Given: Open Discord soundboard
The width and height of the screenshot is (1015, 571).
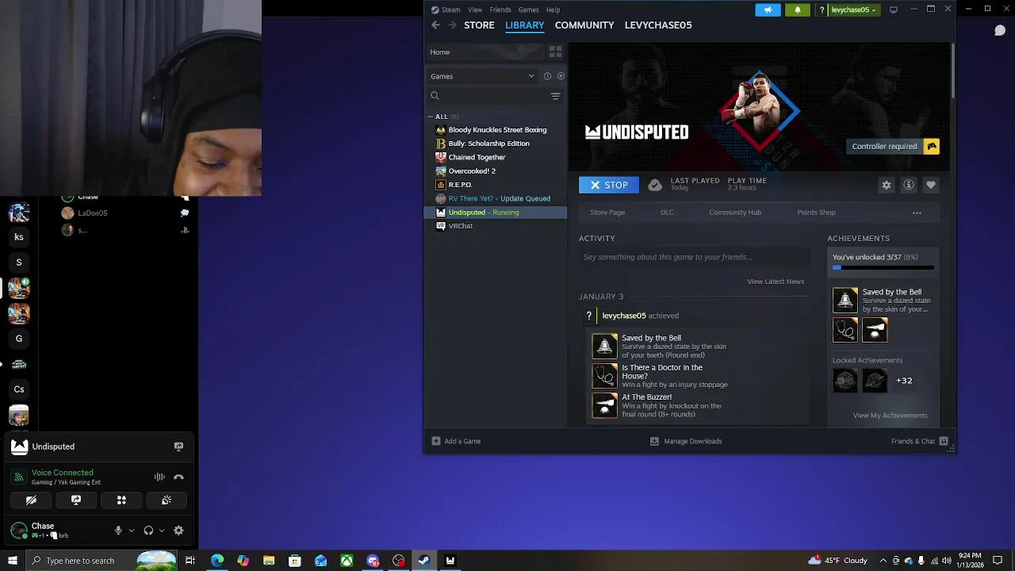Looking at the screenshot, I should (167, 500).
